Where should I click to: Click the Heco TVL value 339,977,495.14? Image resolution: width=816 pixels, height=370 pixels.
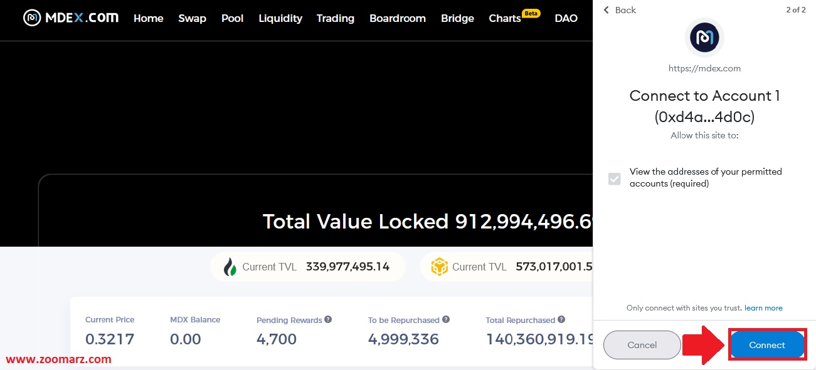348,267
